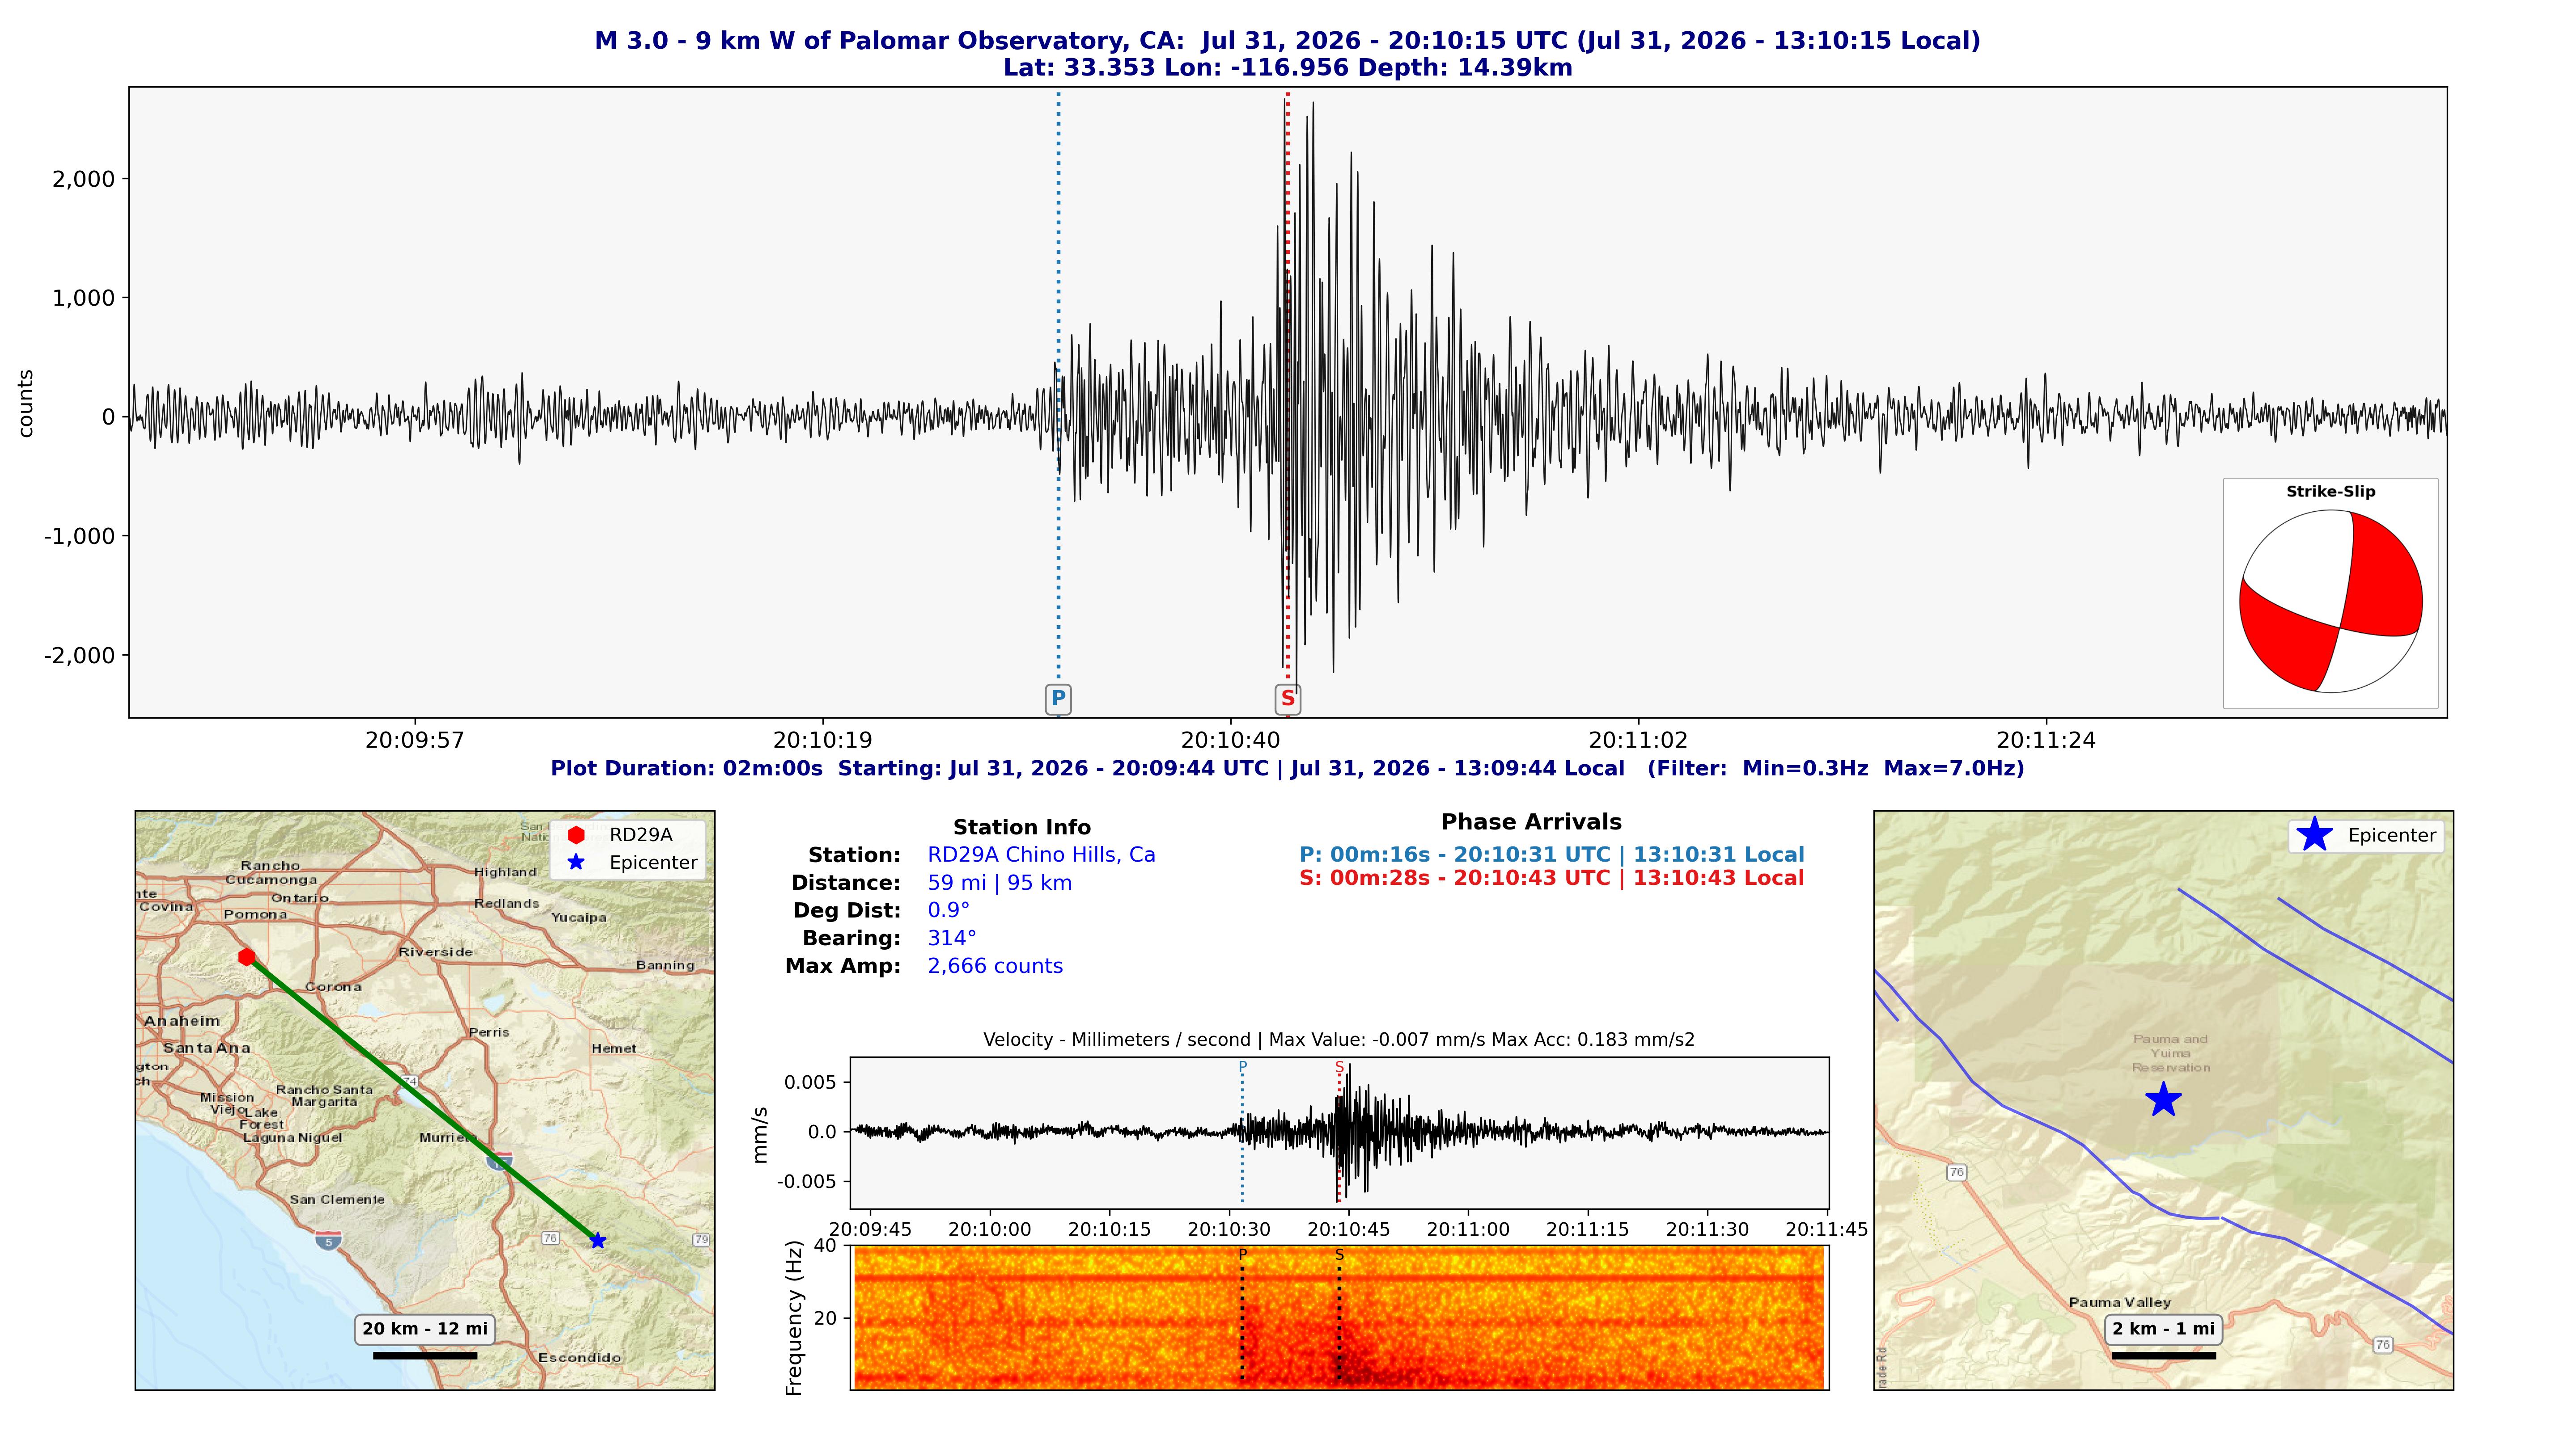Click the 'Anaheim' label on the regional map
2576x1448 pixels.
coord(182,1021)
